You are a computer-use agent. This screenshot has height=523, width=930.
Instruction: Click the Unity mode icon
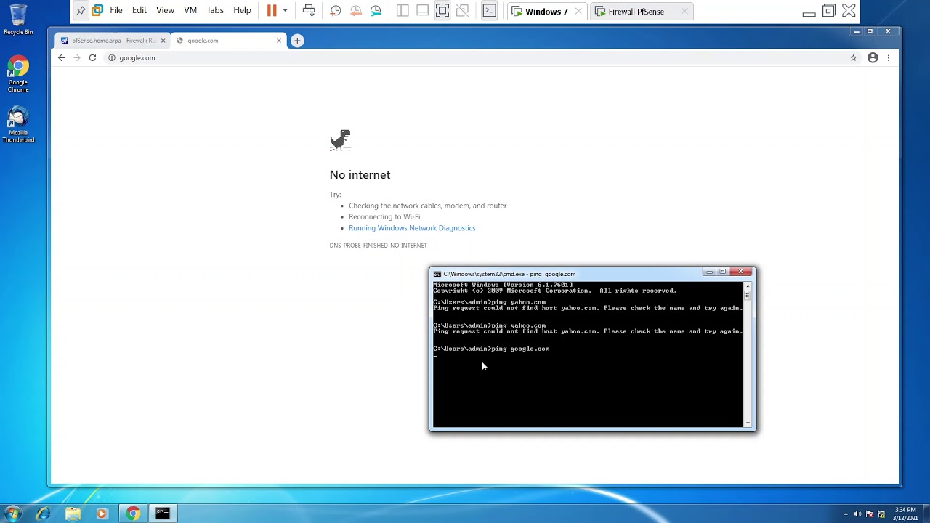coord(462,11)
